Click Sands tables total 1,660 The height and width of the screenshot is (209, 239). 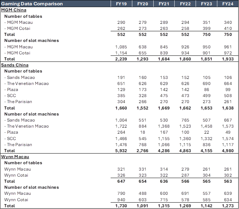(x=121, y=108)
